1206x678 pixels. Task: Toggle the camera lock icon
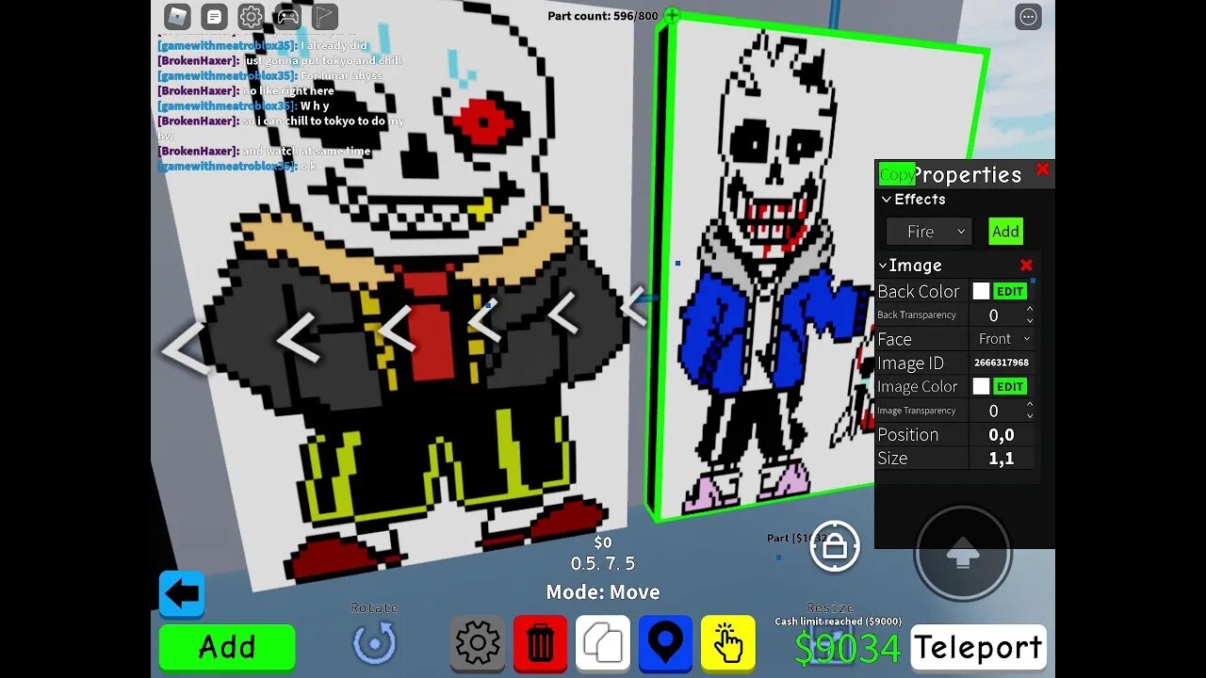click(x=835, y=546)
